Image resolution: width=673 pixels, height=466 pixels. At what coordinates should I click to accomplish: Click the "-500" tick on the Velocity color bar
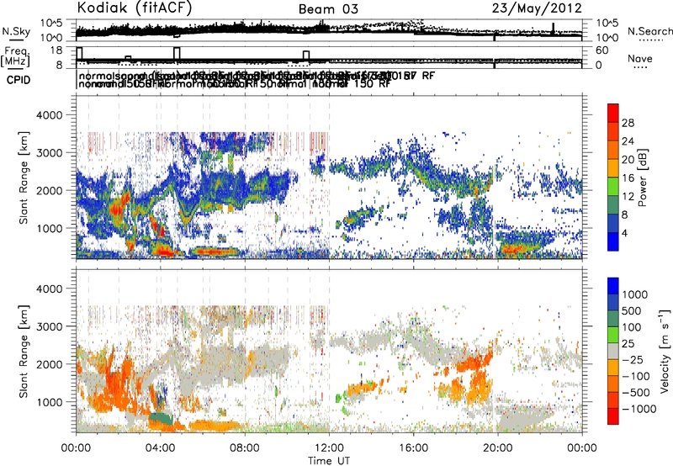[636, 392]
